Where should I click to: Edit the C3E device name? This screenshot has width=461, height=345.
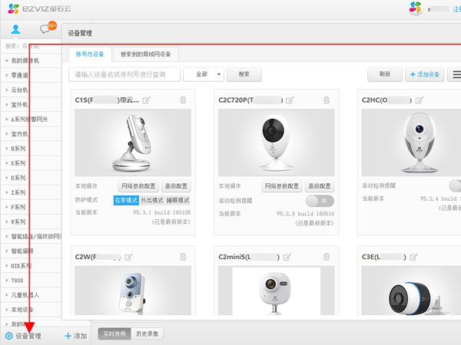[x=413, y=258]
